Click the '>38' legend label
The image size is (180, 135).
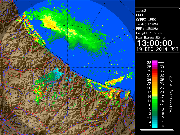click(148, 63)
